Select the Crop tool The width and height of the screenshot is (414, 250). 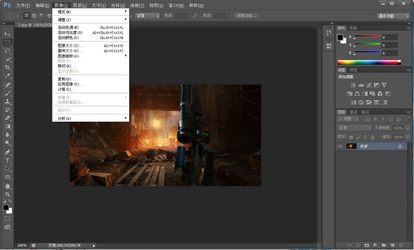(8, 67)
